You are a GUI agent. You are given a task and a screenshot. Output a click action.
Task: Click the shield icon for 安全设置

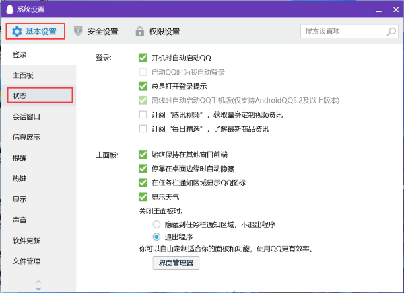[x=79, y=31]
